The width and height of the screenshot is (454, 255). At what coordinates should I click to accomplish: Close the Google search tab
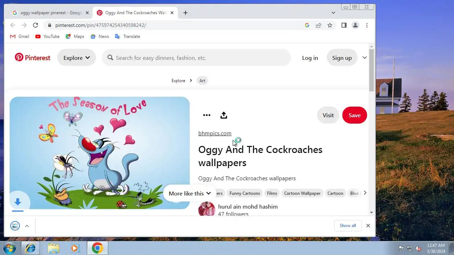[x=87, y=13]
